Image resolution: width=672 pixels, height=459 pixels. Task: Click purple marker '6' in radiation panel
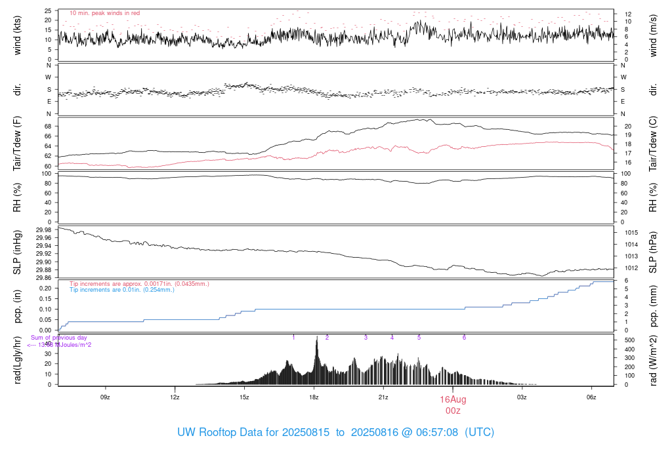click(464, 338)
